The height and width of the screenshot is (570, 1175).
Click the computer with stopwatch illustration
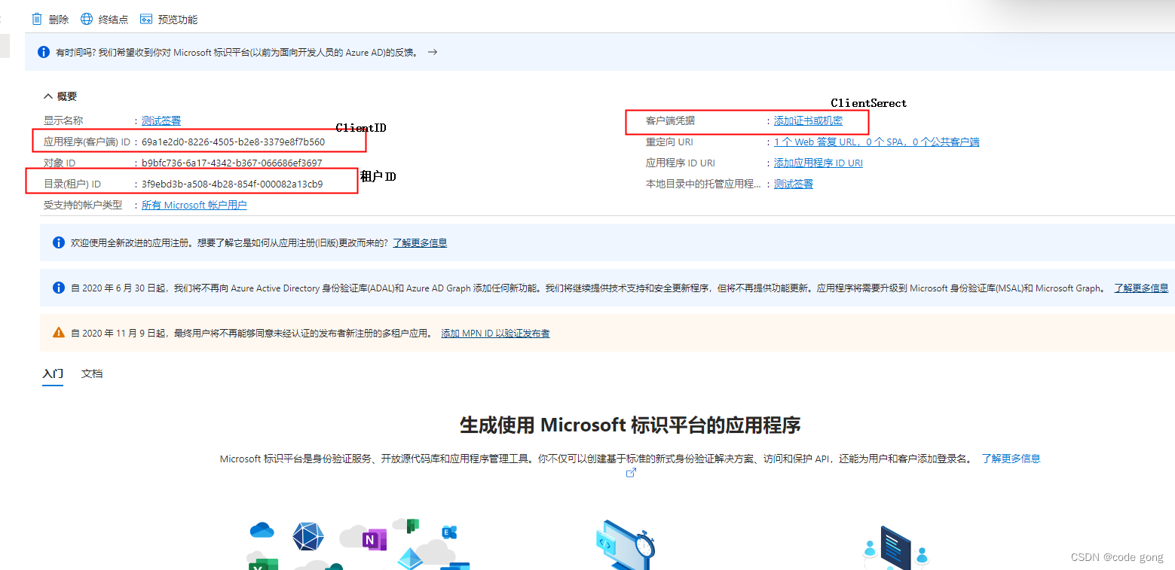pos(624,545)
